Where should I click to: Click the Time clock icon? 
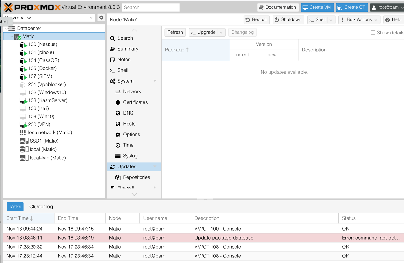(118, 145)
